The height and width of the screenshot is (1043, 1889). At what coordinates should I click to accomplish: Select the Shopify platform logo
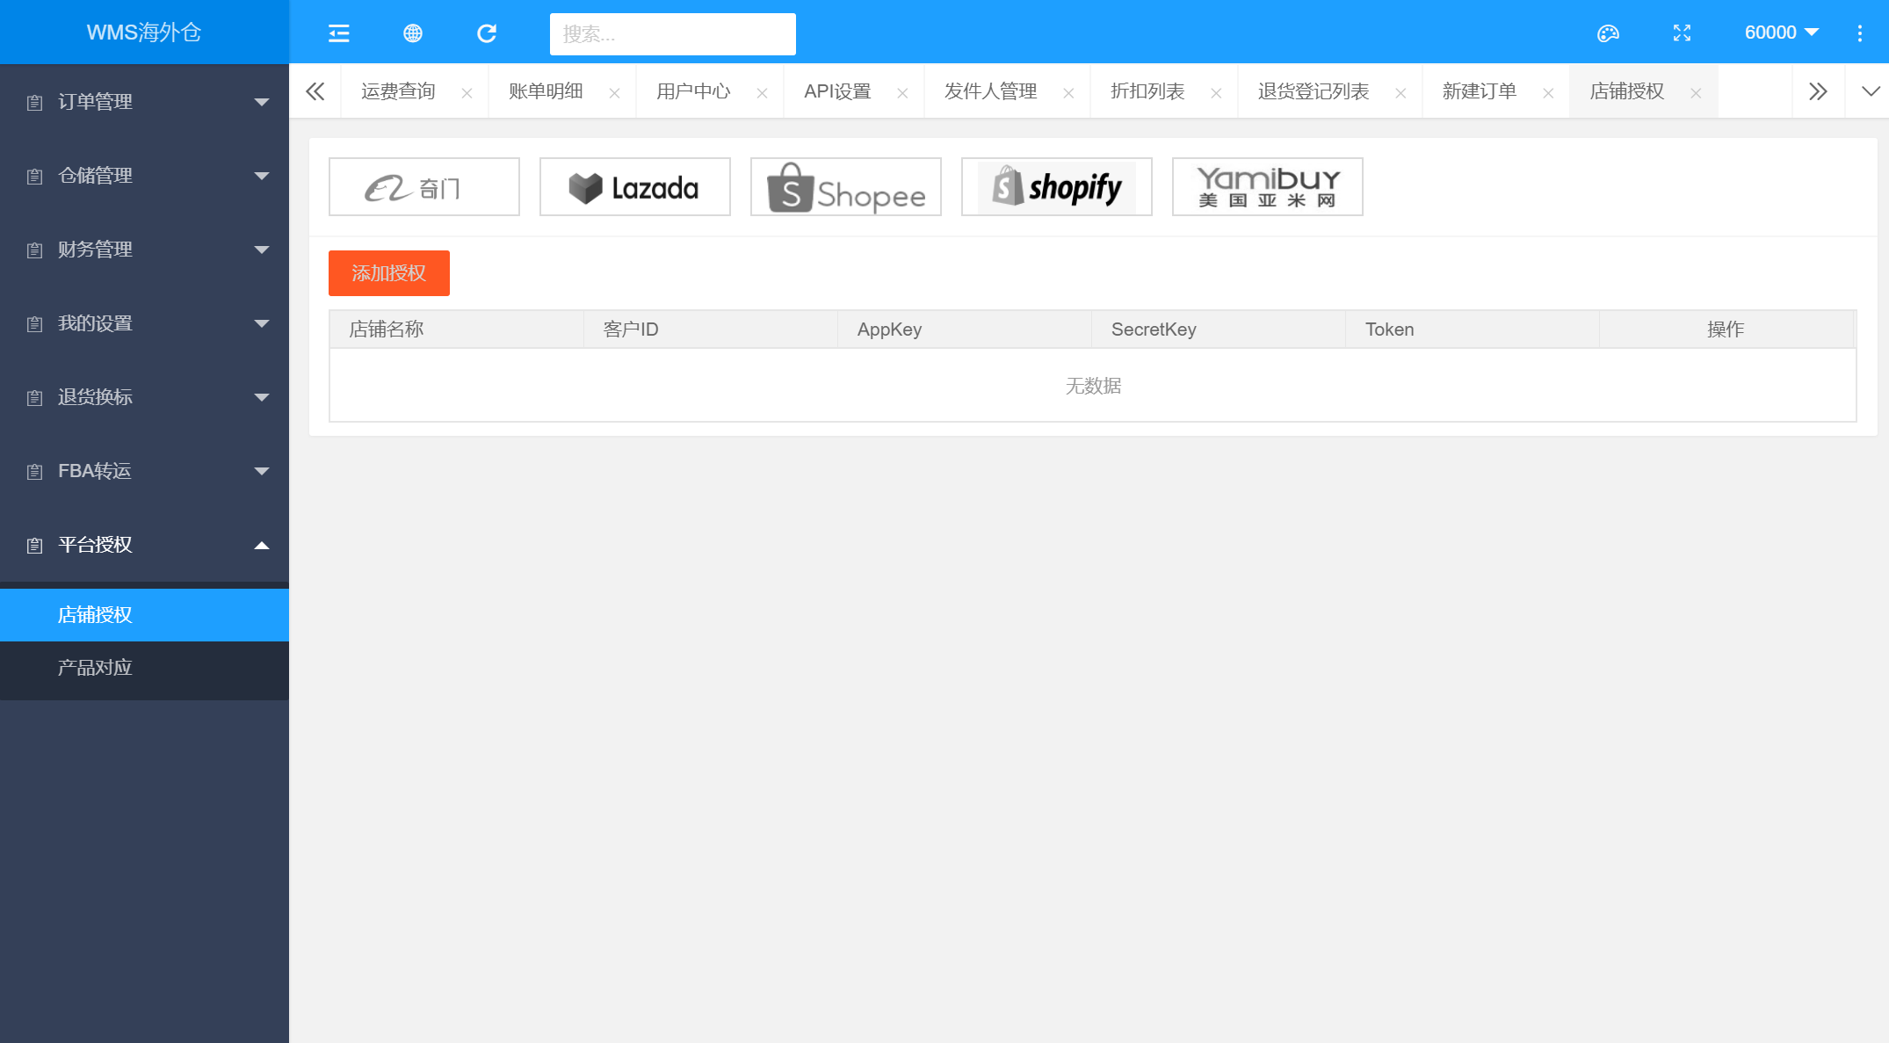[1056, 187]
